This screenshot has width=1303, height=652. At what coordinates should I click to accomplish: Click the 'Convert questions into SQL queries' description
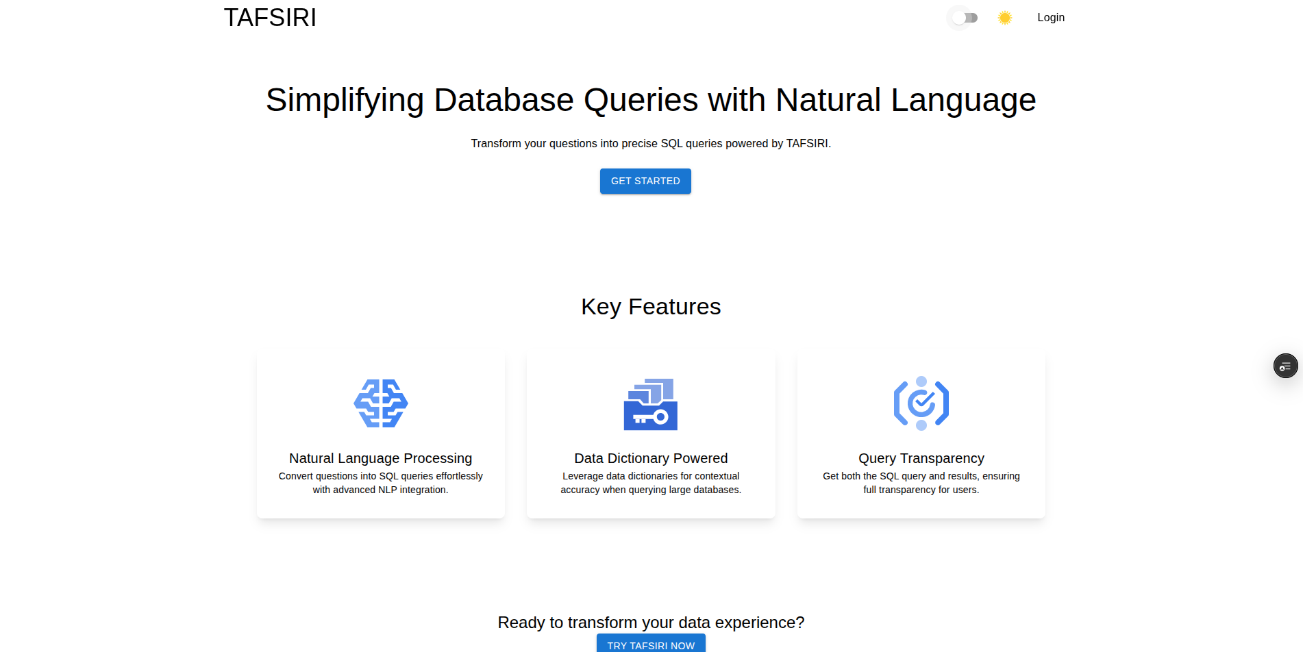click(380, 483)
